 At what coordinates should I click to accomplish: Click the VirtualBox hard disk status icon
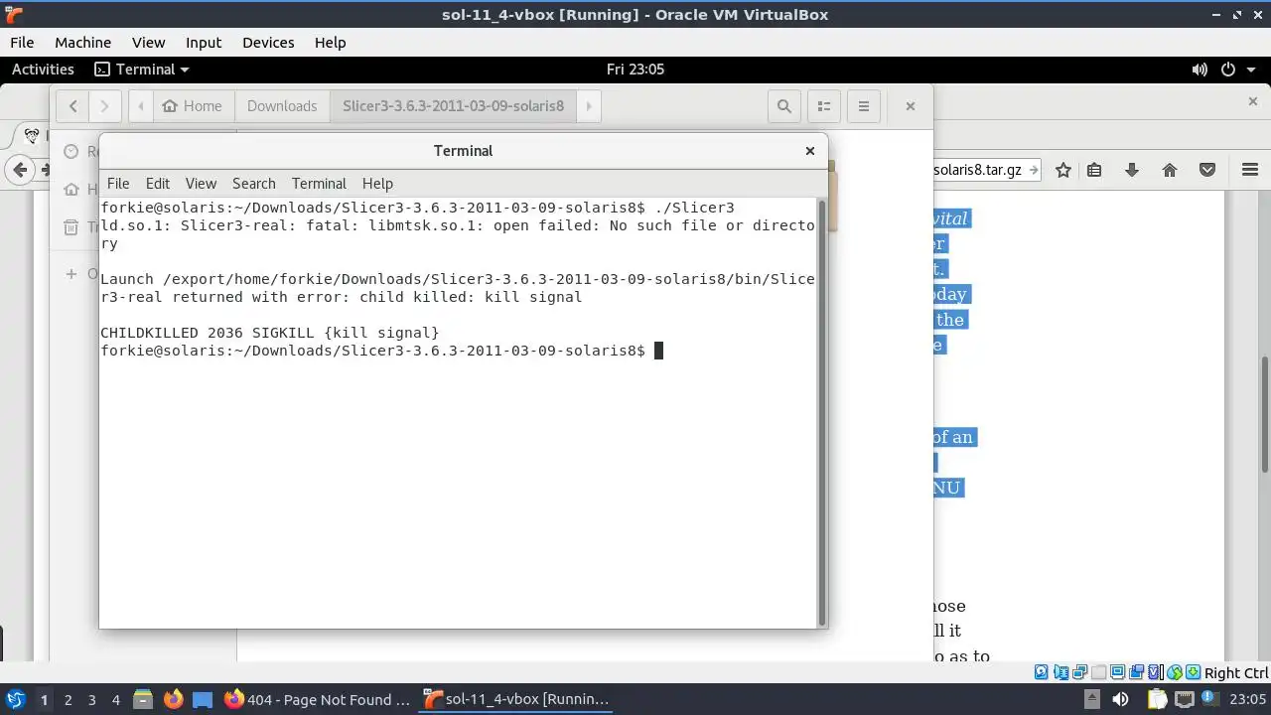pos(1040,672)
